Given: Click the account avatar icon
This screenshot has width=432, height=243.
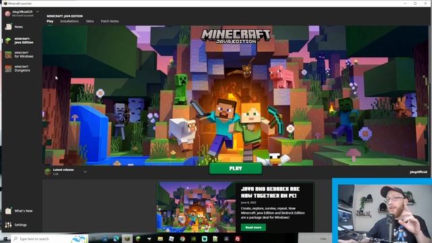Looking at the screenshot, I should (7, 13).
